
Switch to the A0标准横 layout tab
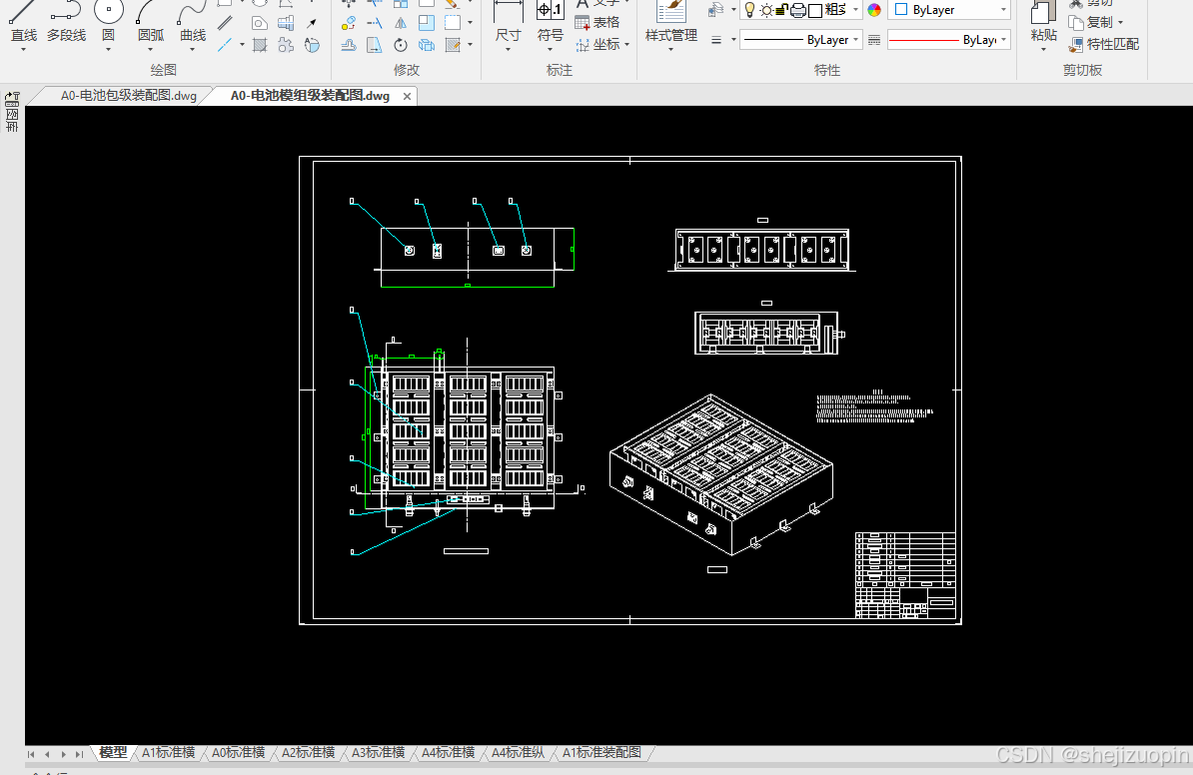click(x=238, y=753)
